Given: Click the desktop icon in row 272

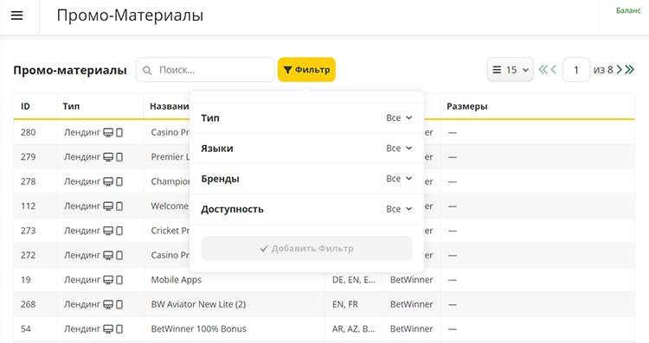Looking at the screenshot, I should tap(108, 256).
